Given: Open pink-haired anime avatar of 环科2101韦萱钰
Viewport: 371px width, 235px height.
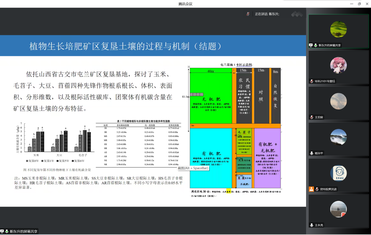Looking at the screenshot, I should [x=338, y=65].
